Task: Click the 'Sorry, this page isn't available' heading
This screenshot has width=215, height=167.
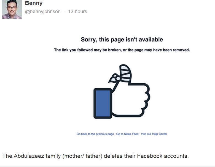Action: point(122,40)
